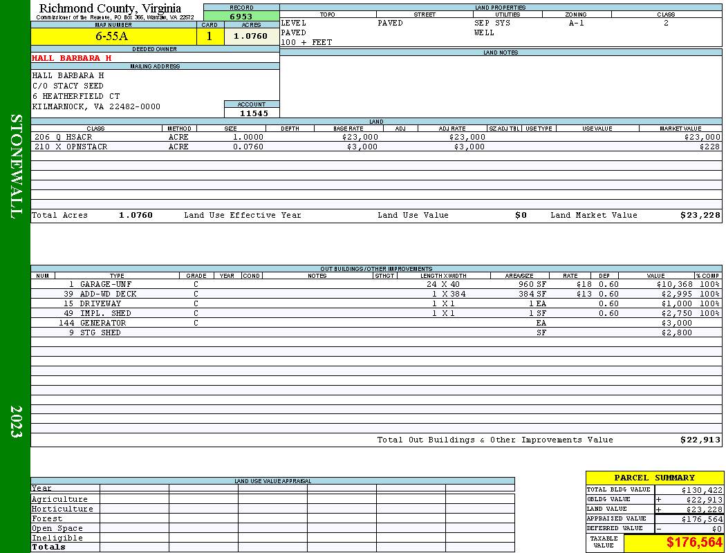Click the STONEWALL district sidebar label
Screen dimensions: 726x553
pos(16,167)
